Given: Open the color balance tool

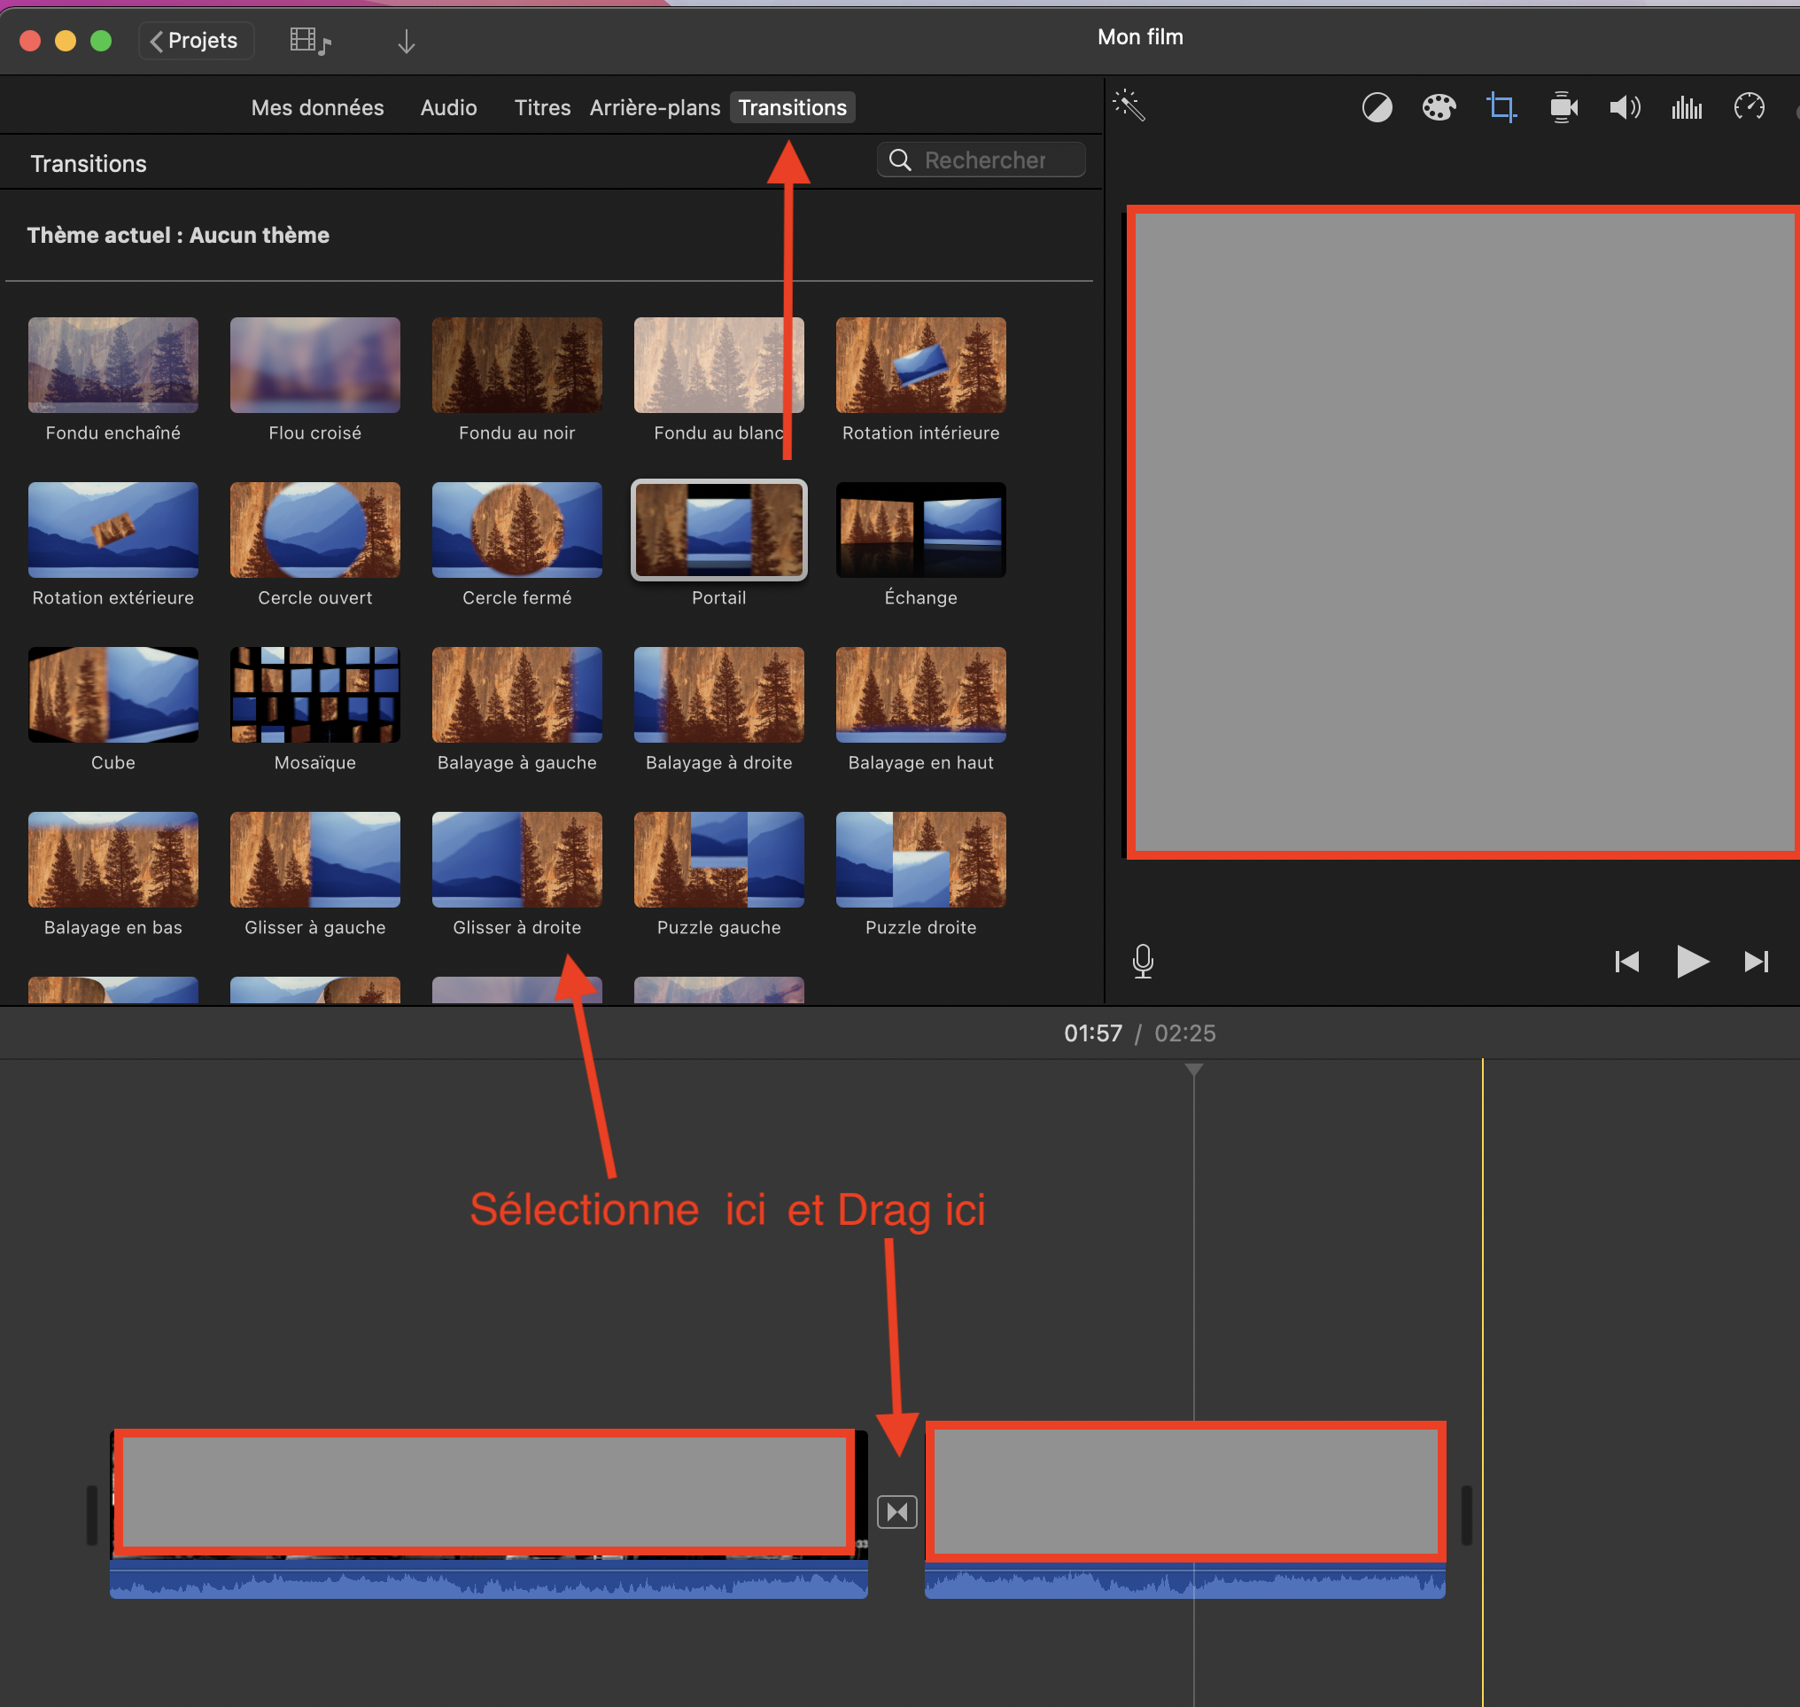Looking at the screenshot, I should click(1377, 107).
